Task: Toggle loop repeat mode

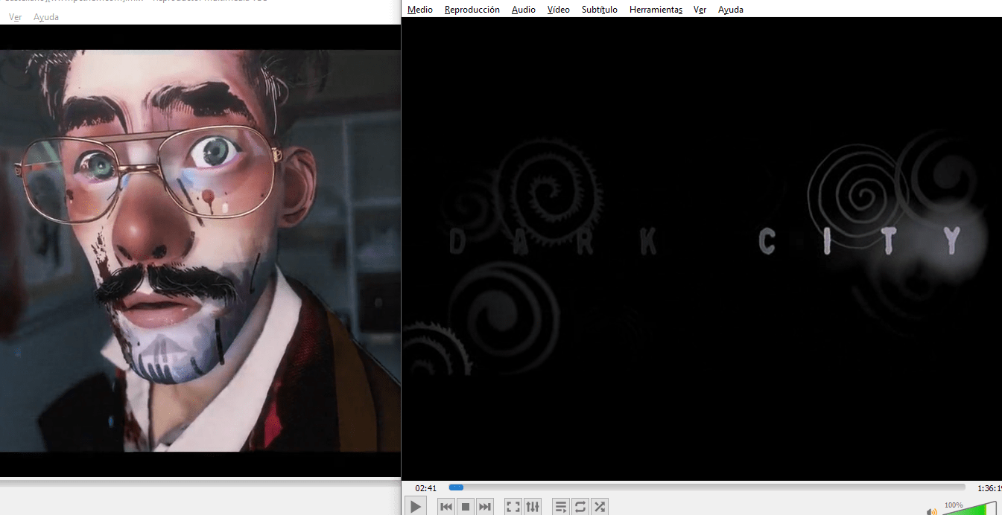Action: click(x=580, y=507)
